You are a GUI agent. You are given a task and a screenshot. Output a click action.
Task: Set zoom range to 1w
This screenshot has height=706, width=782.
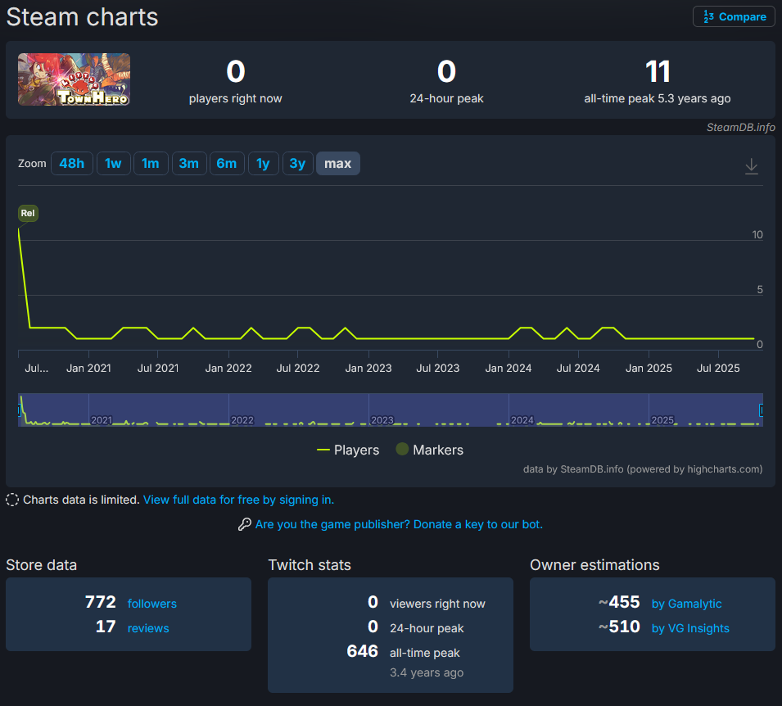[x=113, y=163]
